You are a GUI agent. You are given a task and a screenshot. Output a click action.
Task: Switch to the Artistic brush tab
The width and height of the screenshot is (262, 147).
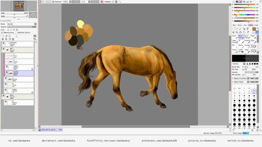click(x=251, y=25)
